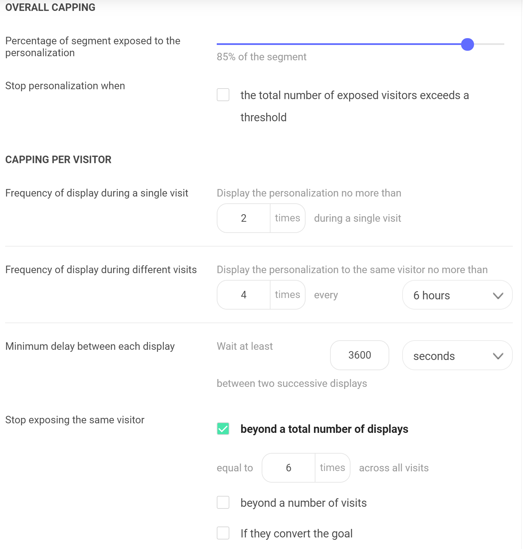The image size is (523, 549).
Task: Focus the different visits times field showing 4
Action: tap(244, 295)
